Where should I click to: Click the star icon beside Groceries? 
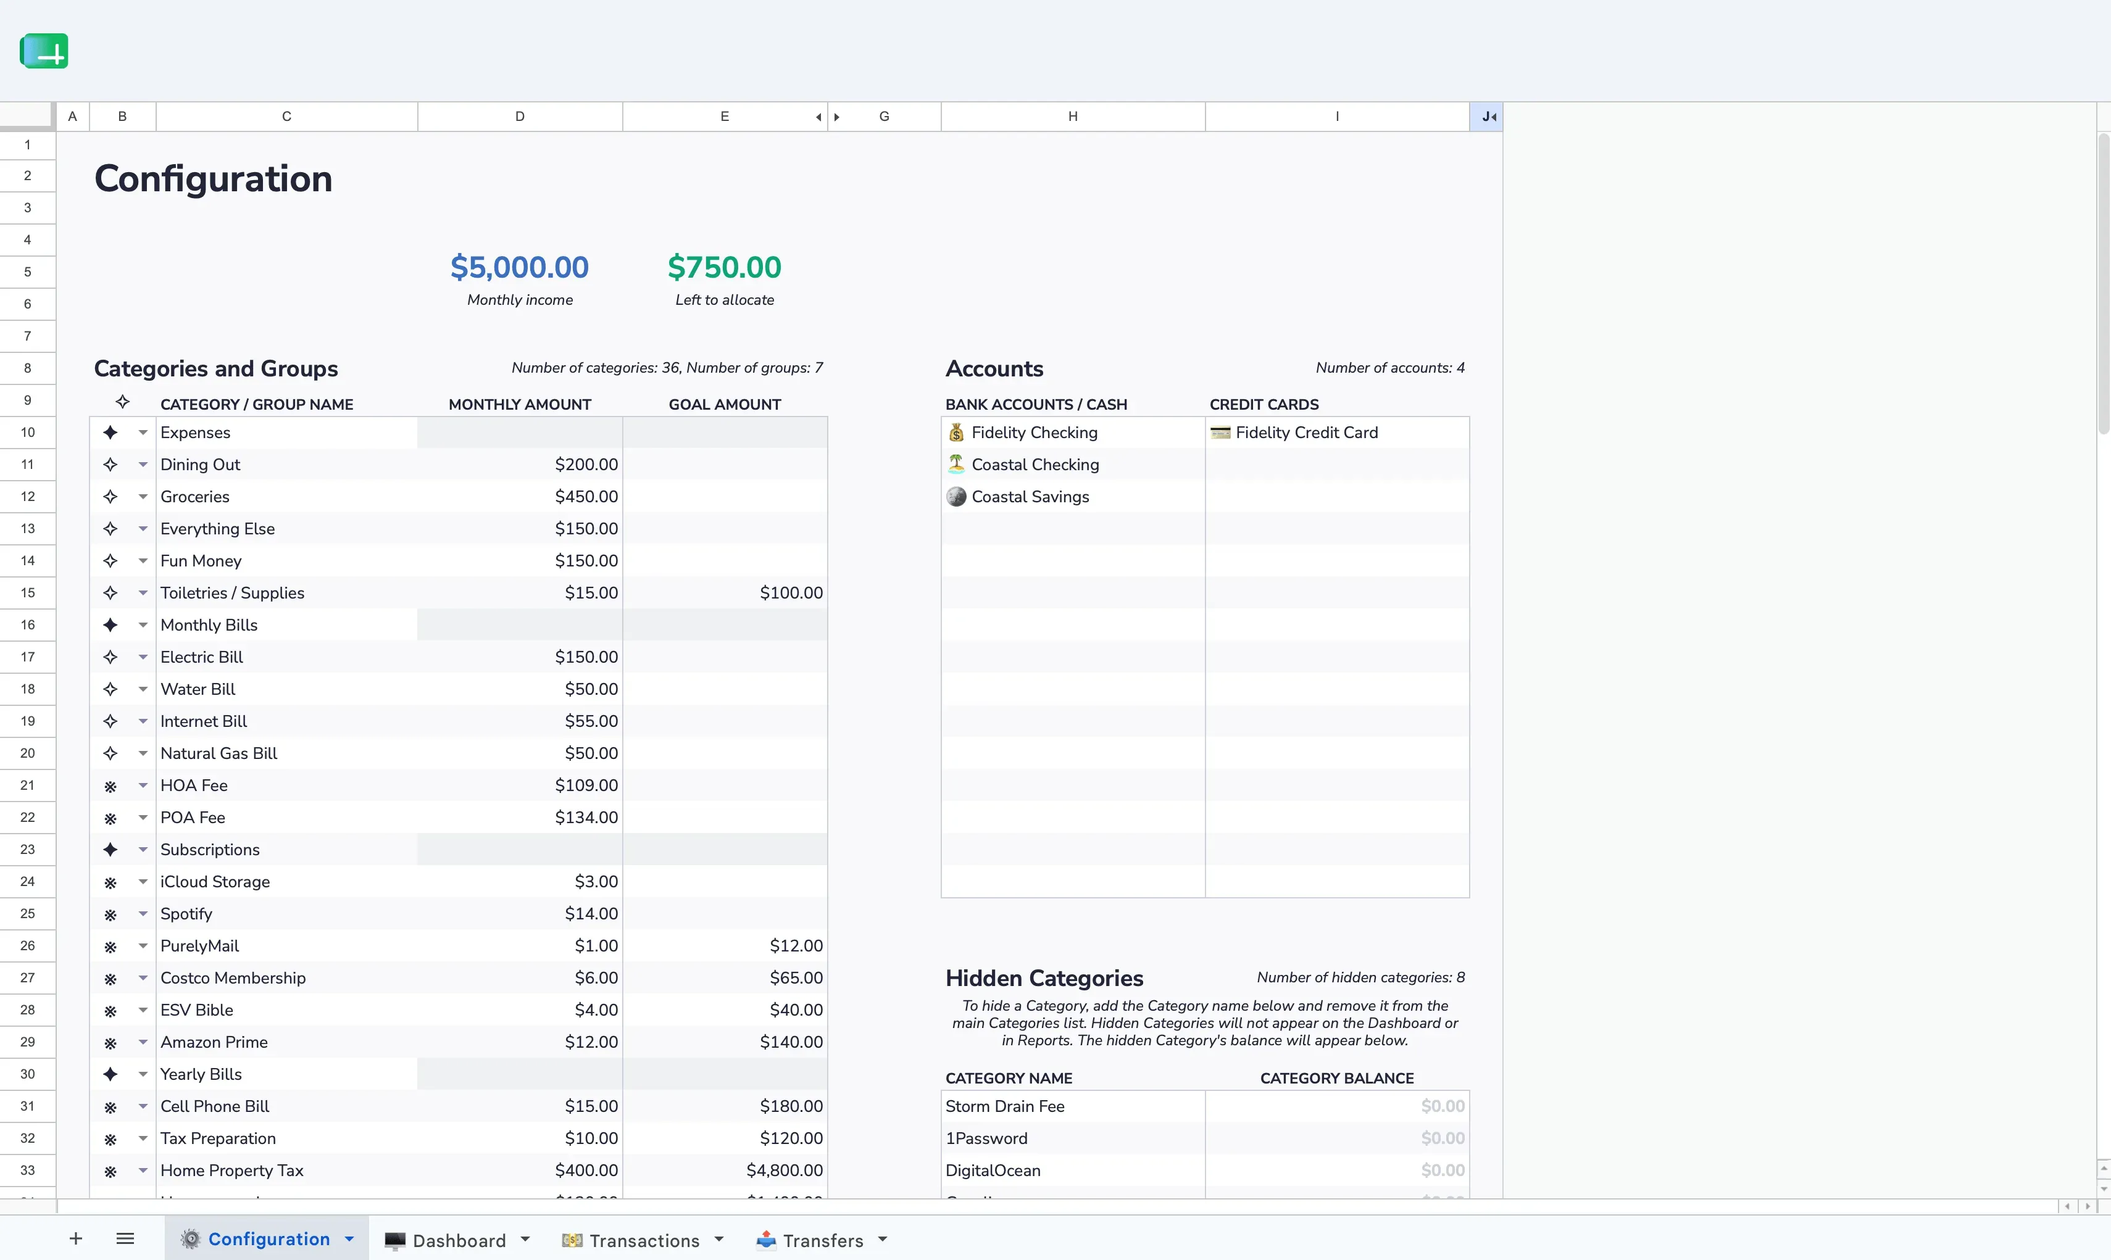(110, 497)
